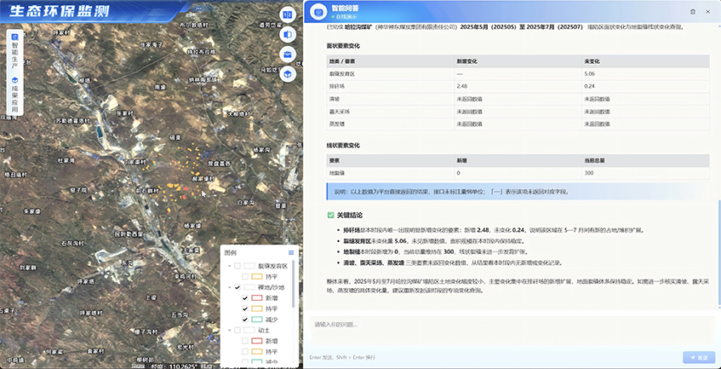Uncheck 新增 under 裸地/沙地
721x369 pixels.
tap(245, 298)
